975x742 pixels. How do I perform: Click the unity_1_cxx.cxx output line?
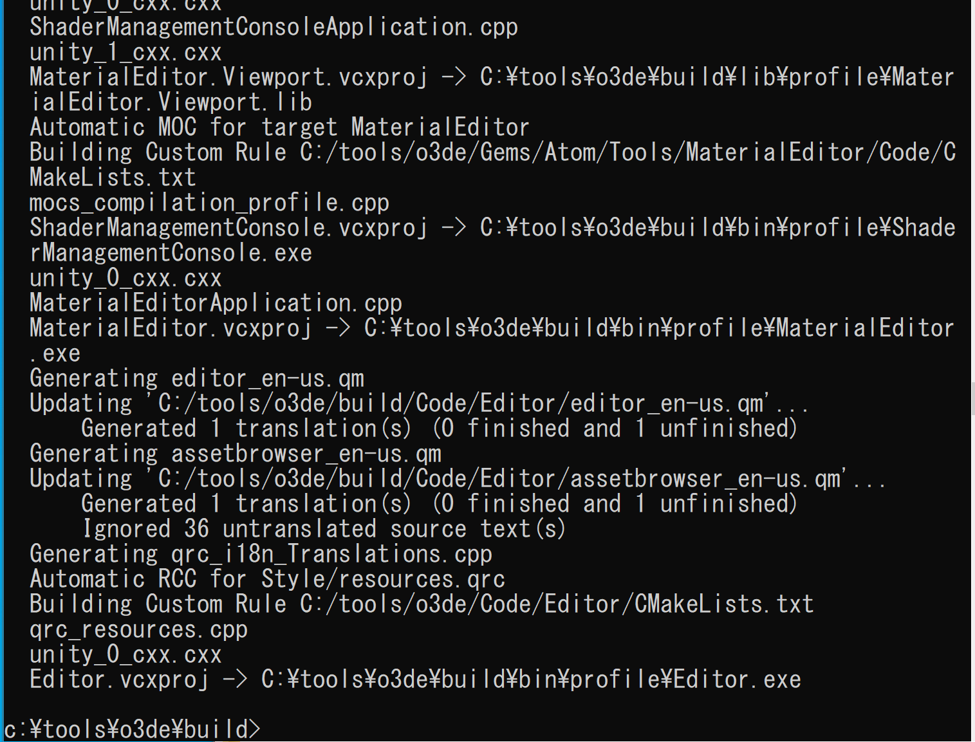point(125,52)
